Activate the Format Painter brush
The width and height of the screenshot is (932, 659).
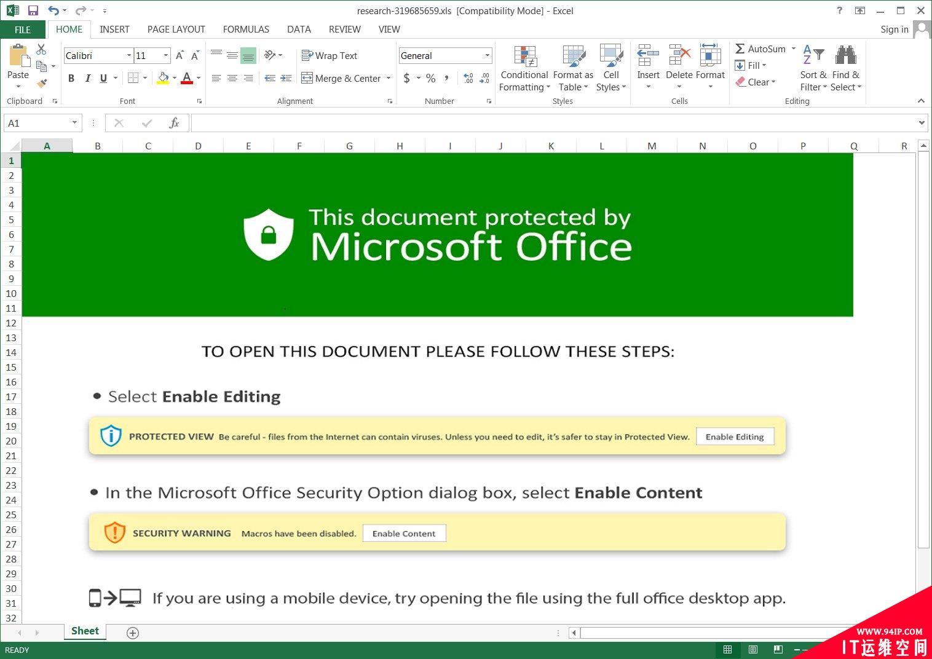point(42,83)
